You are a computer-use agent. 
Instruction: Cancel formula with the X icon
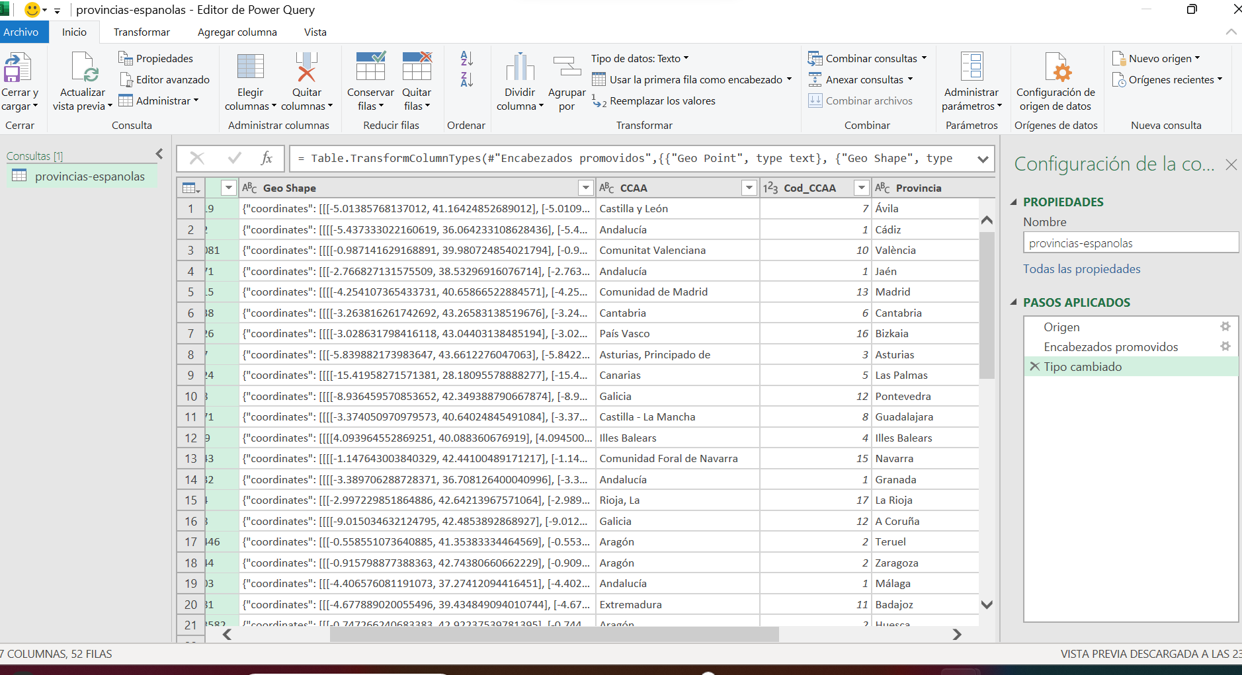[x=197, y=158]
